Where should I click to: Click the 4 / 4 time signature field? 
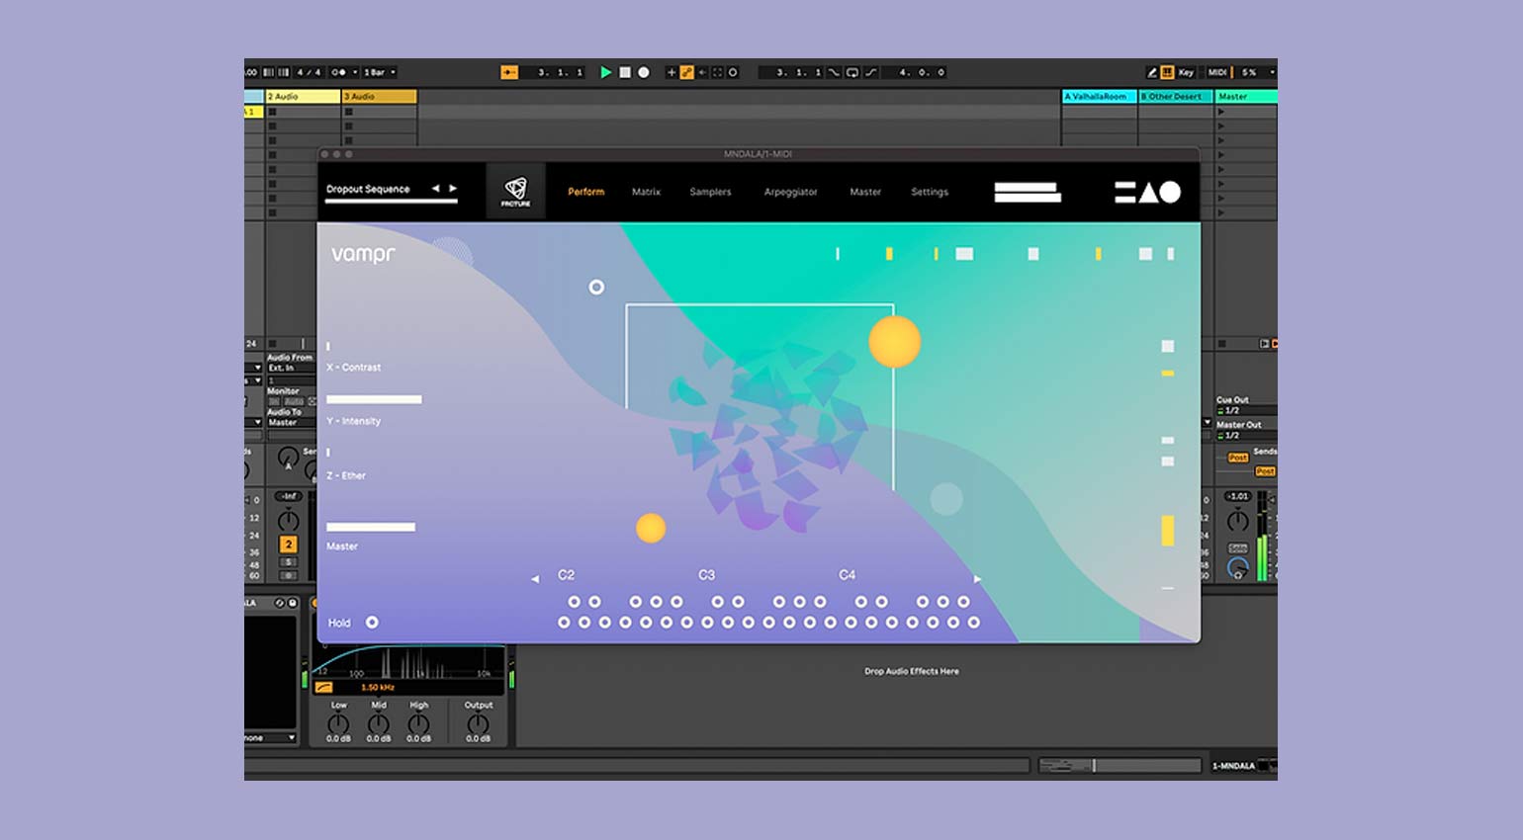coord(309,72)
